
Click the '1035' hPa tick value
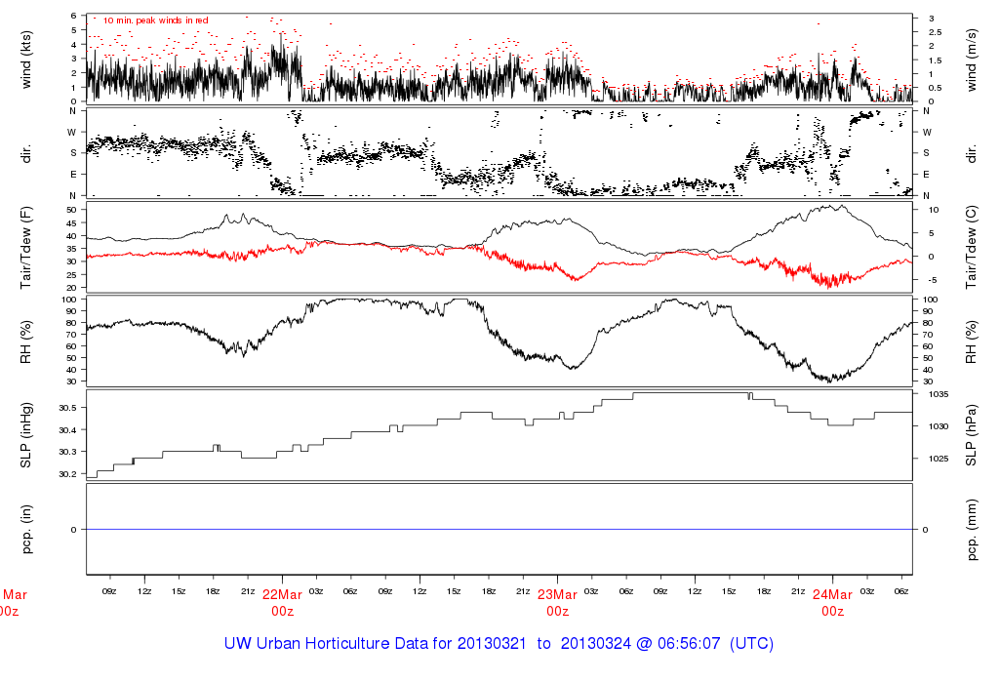click(939, 394)
